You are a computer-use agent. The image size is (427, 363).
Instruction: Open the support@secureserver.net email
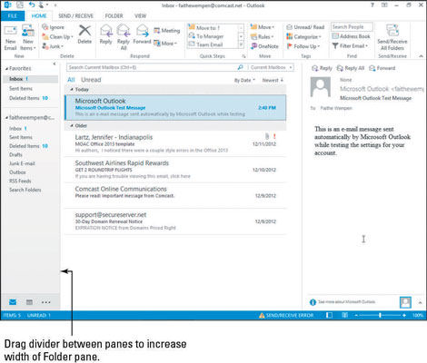tap(175, 221)
